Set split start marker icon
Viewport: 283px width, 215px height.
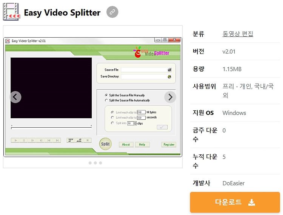[x=71, y=140]
